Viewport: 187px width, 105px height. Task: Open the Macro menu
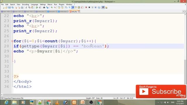pyautogui.click(x=50, y=4)
